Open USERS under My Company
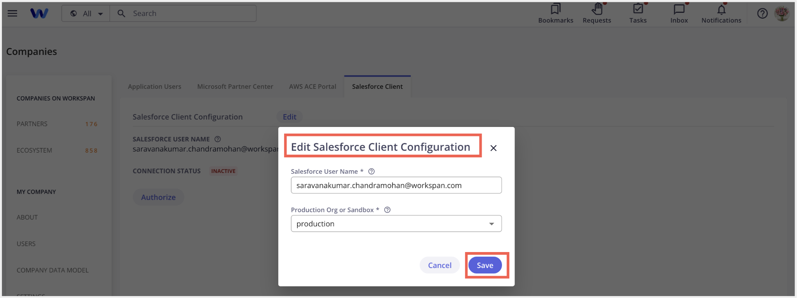 (x=26, y=244)
